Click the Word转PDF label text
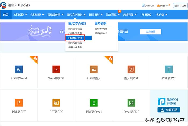 [x=56, y=78]
